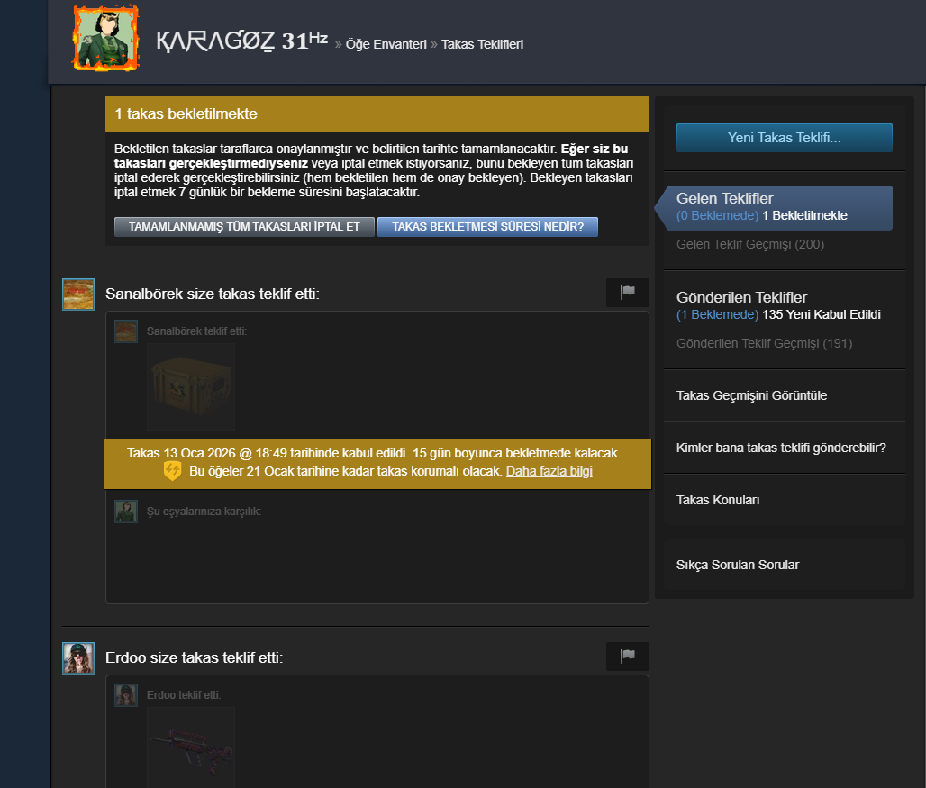Open the KARAGØZ 31 profile avatar
926x788 pixels.
(105, 39)
